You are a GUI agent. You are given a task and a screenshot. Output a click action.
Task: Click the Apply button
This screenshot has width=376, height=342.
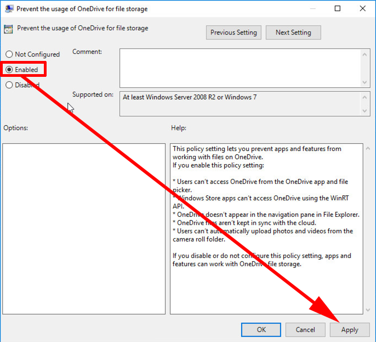350,330
